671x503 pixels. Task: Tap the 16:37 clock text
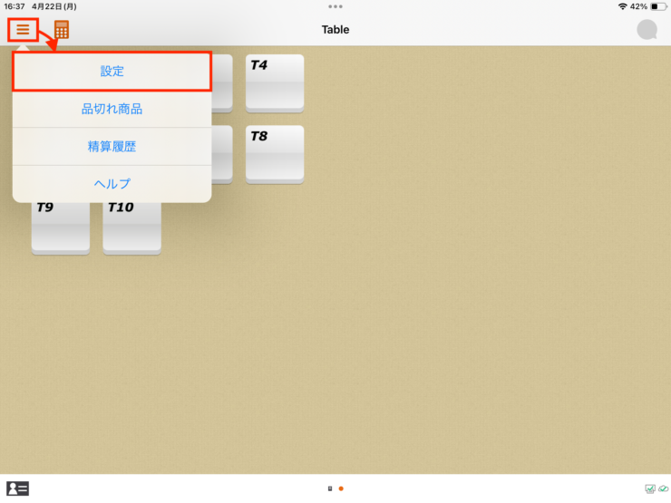(15, 6)
